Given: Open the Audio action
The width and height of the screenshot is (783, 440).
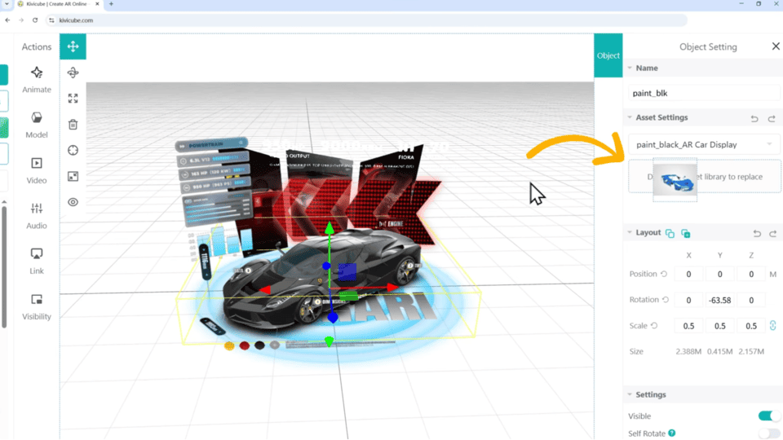Looking at the screenshot, I should coord(37,215).
